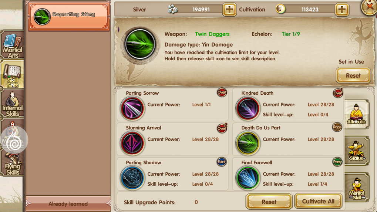The image size is (377, 212).
Task: Tap the large Departing Sting emblem
Action: pos(140,44)
